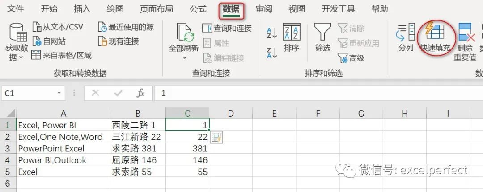Click the fx insert function button
The width and height of the screenshot is (483, 192).
click(140, 93)
